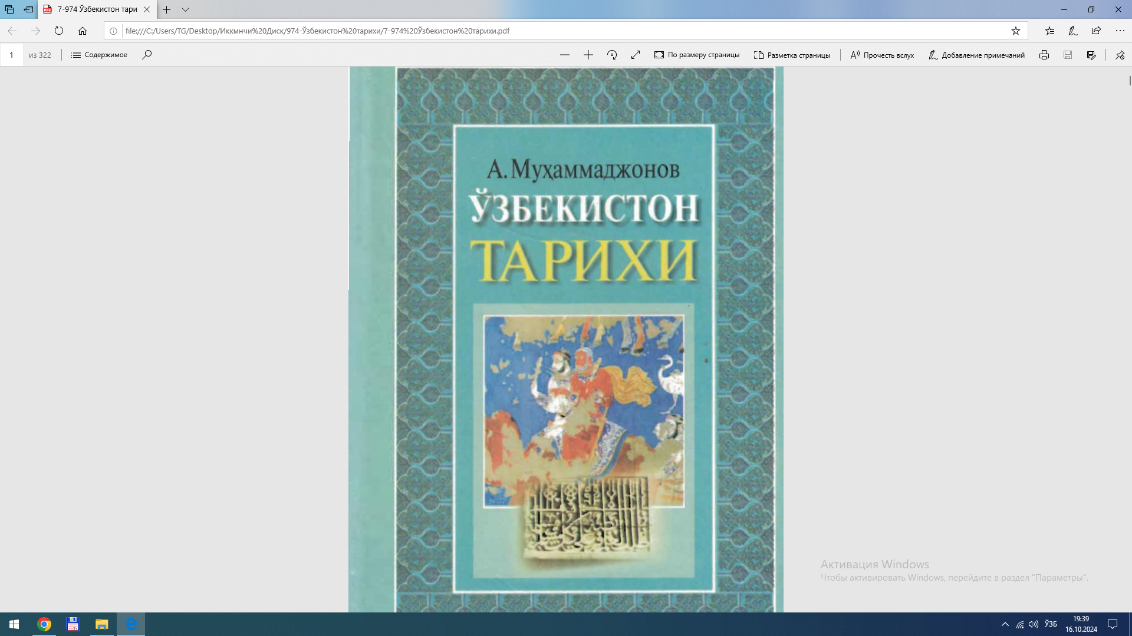The image size is (1132, 636).
Task: Rotate the PDF page icon
Action: coord(612,55)
